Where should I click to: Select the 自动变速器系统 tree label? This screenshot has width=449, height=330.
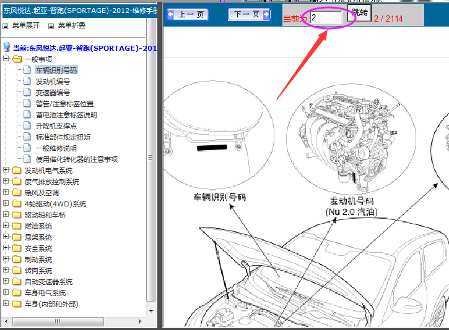[49, 282]
